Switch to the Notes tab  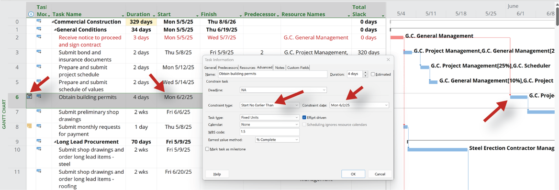(x=279, y=67)
